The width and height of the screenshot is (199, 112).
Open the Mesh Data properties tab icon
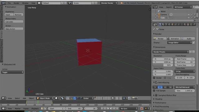pyautogui.click(x=182, y=24)
